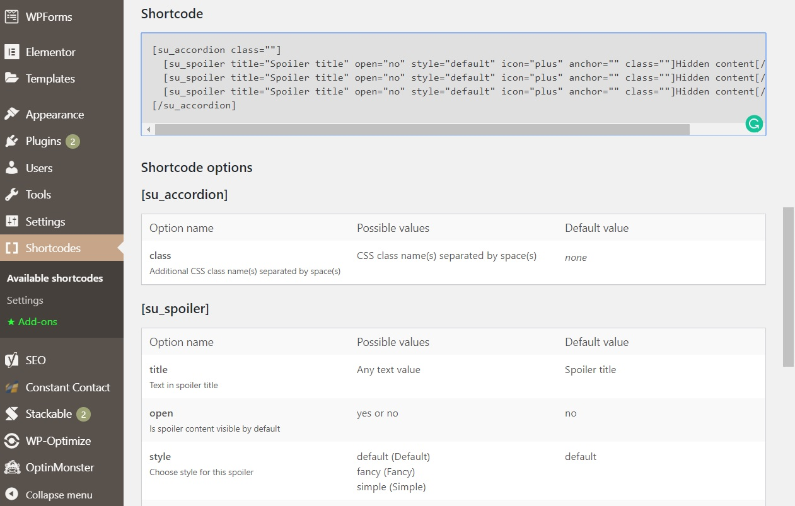
Task: Click the Appearance paintbrush icon
Action: coord(12,114)
